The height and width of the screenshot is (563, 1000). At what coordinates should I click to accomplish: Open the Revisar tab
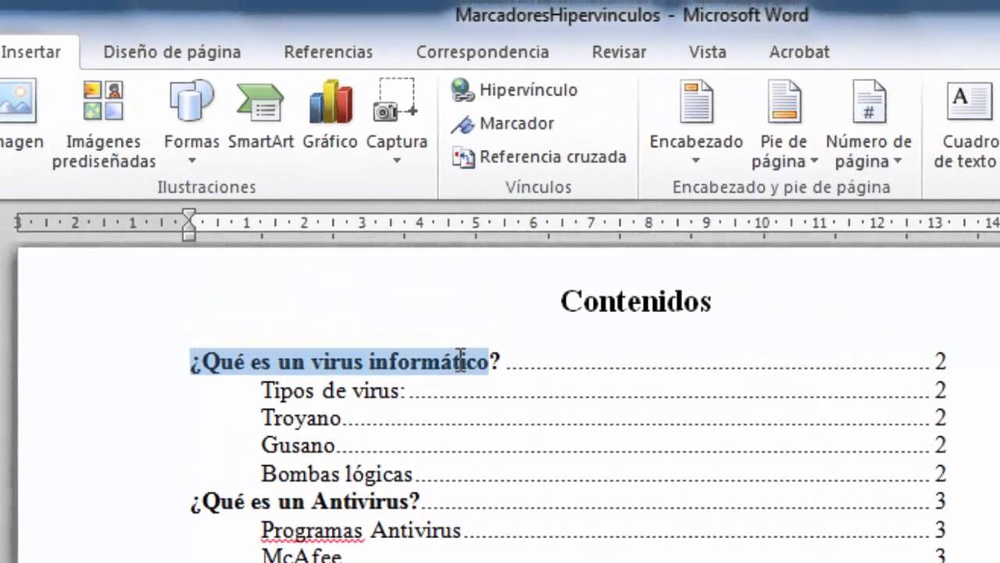(x=619, y=52)
